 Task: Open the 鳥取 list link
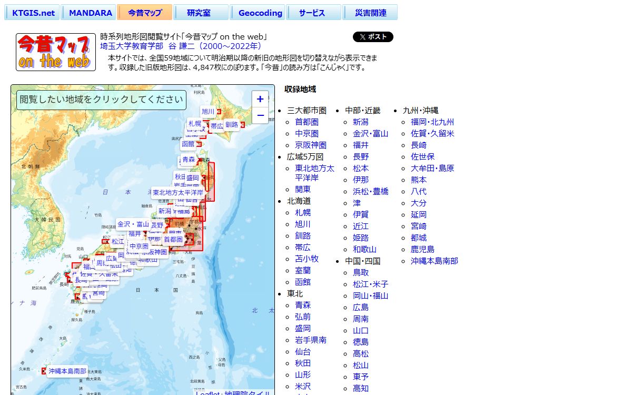pyautogui.click(x=361, y=272)
